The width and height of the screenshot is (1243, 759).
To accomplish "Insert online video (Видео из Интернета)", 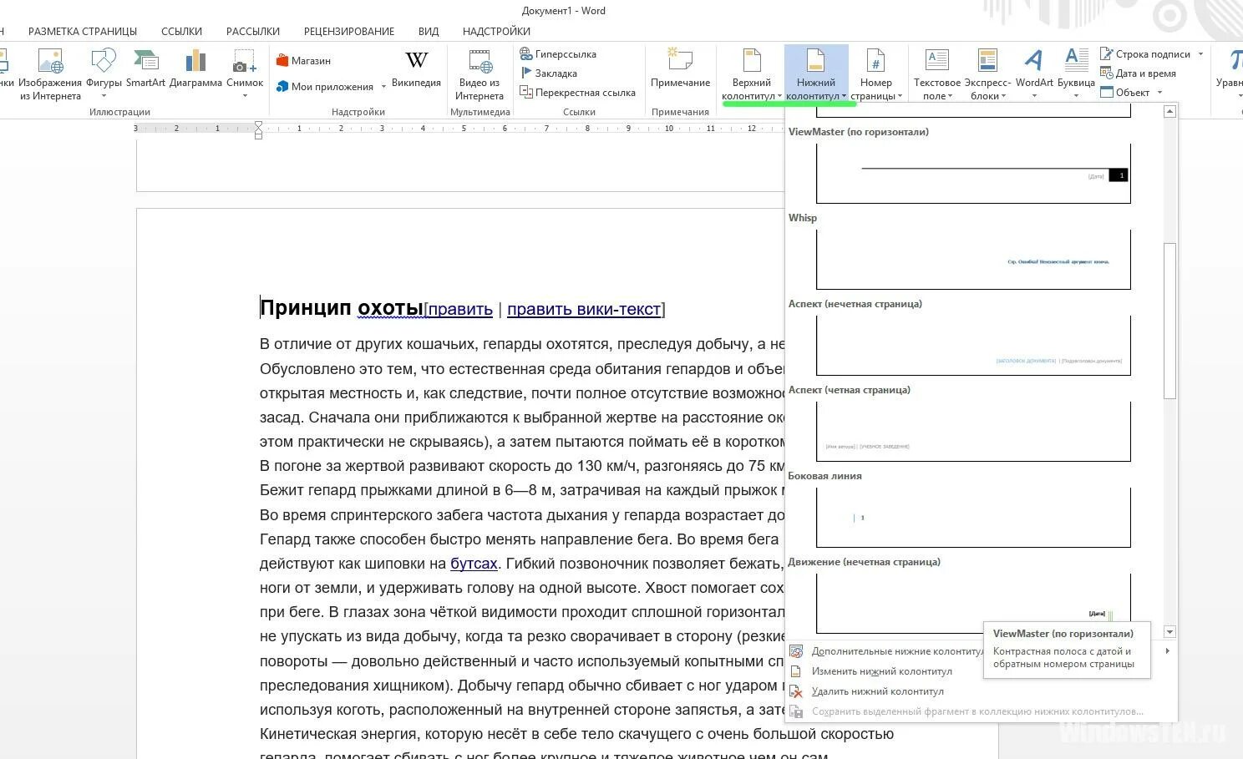I will point(479,74).
